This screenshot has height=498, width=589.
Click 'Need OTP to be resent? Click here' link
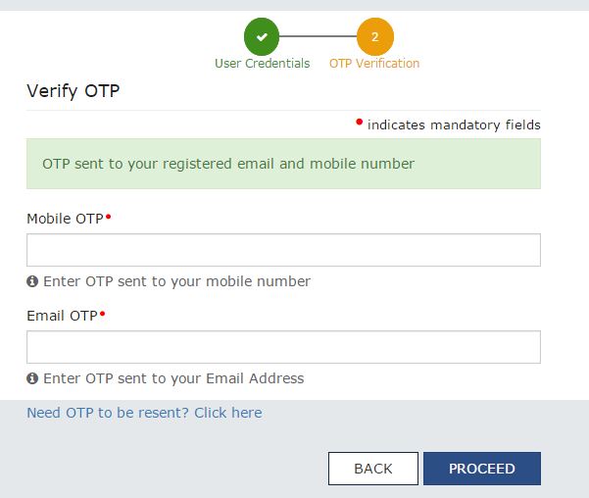click(145, 413)
